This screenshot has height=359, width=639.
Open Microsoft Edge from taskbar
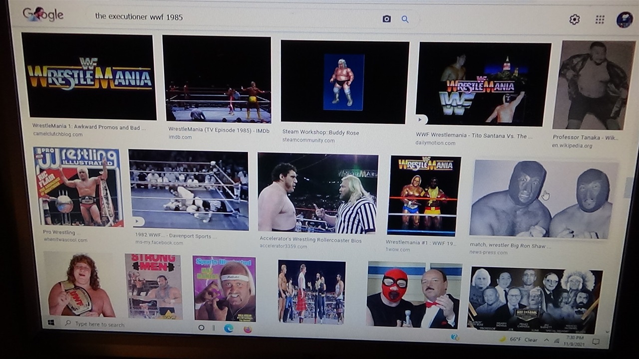[x=229, y=329]
